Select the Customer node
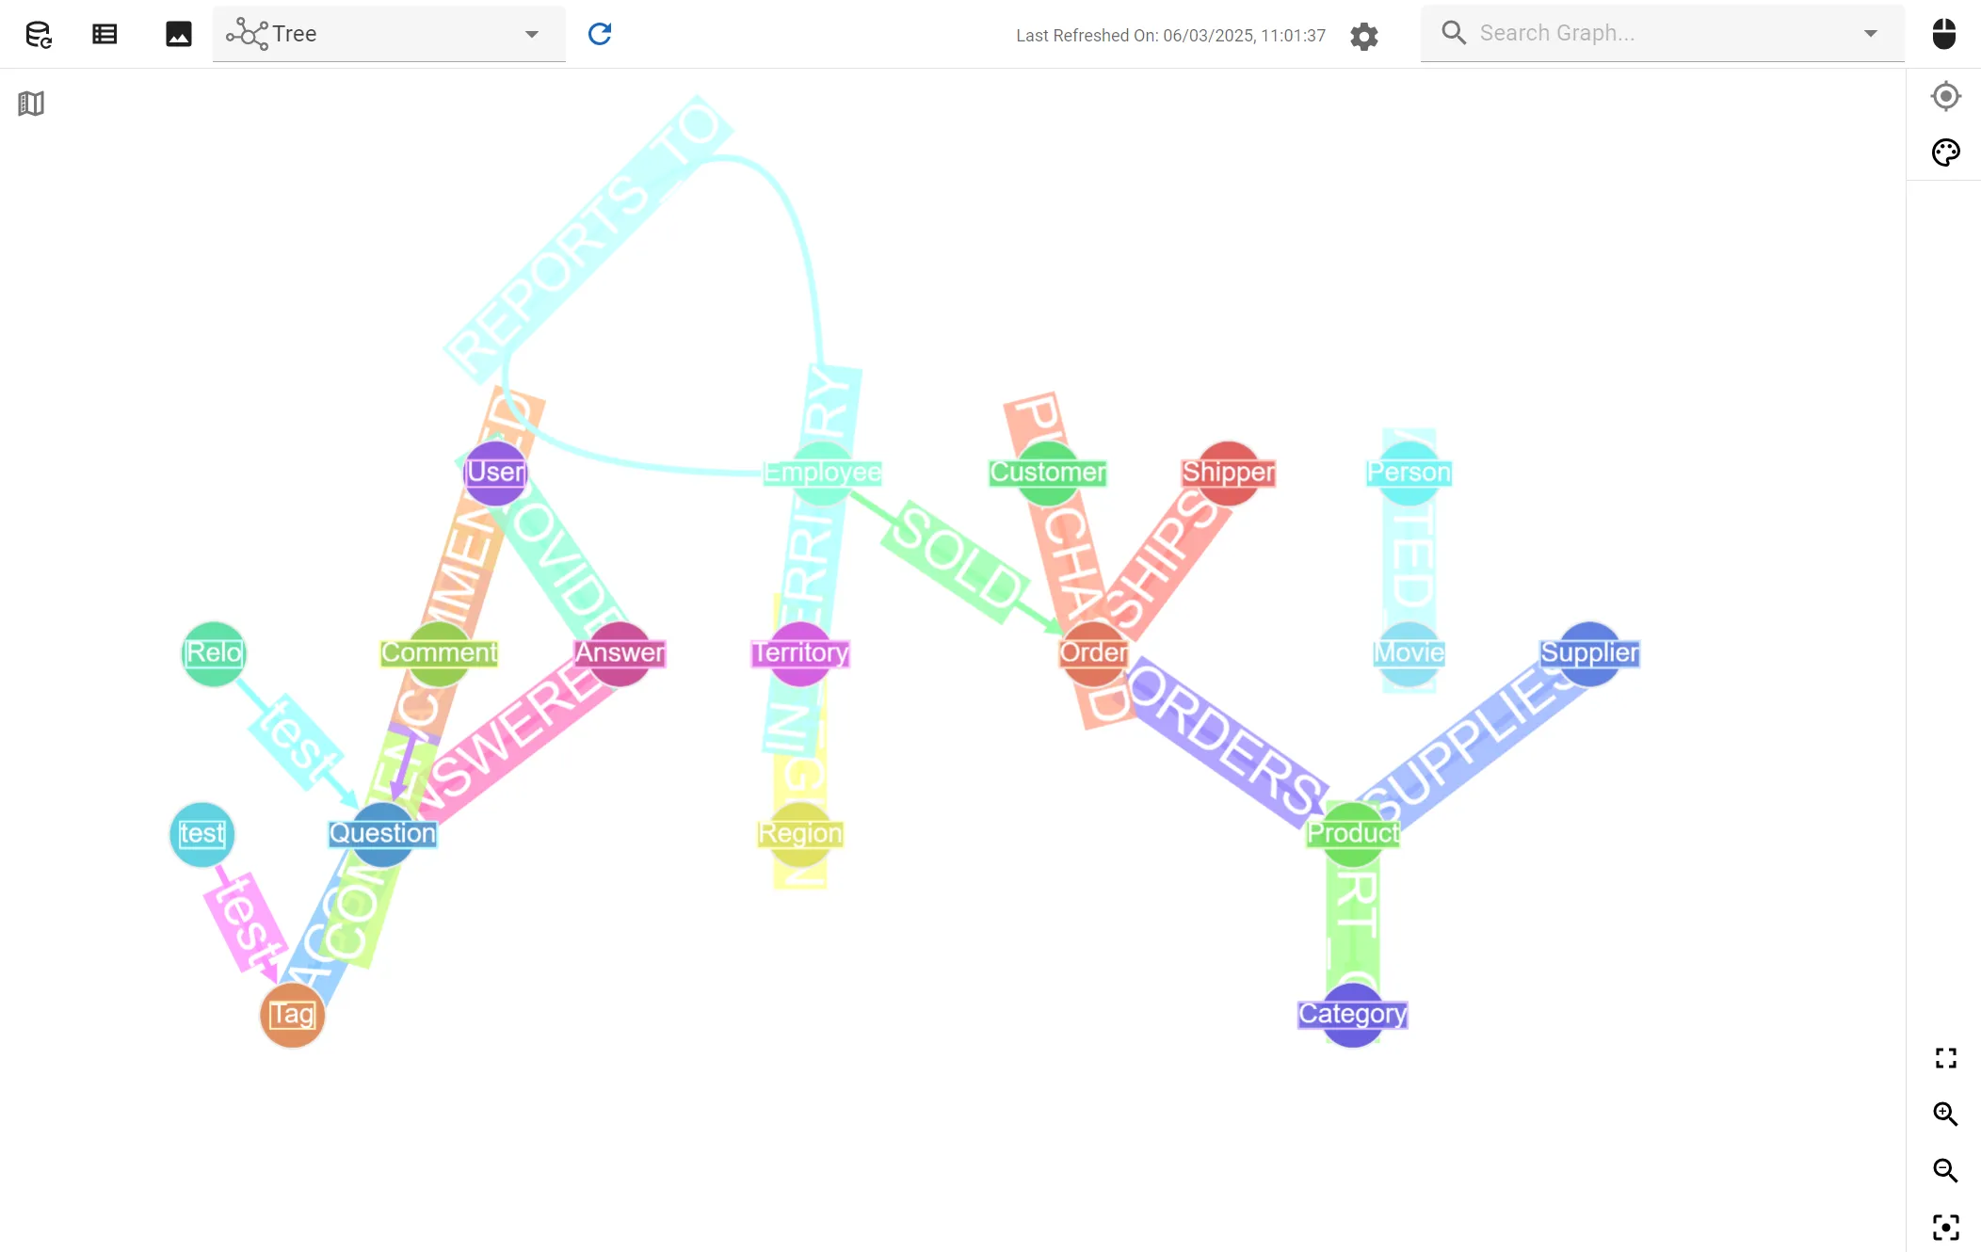 (x=1047, y=472)
